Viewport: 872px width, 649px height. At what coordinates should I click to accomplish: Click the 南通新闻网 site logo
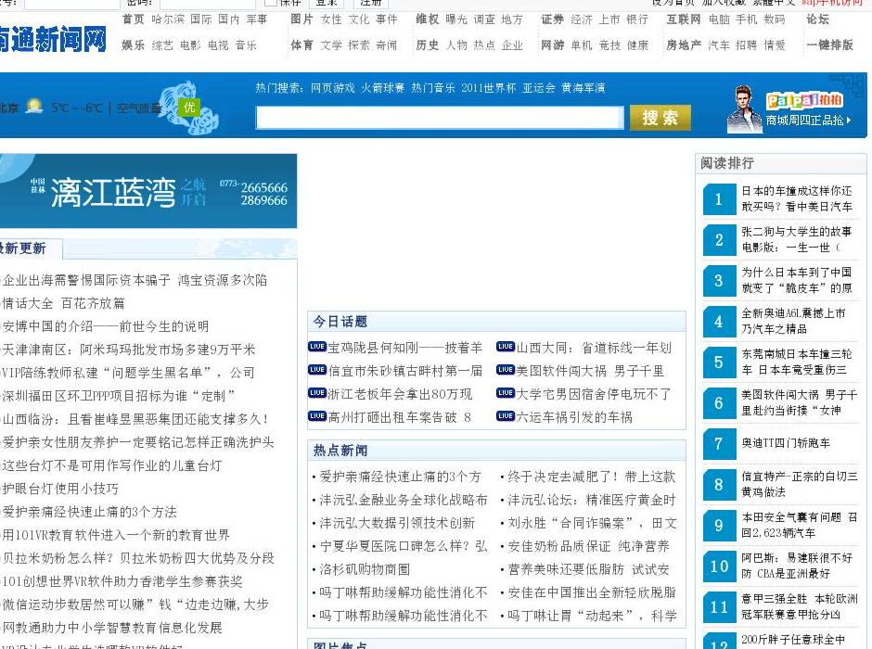coord(53,40)
